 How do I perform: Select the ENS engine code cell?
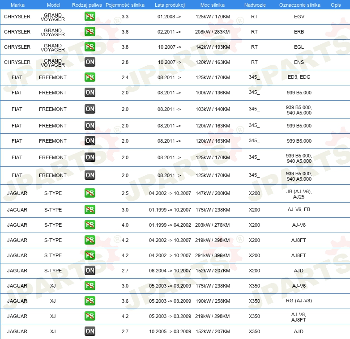(x=299, y=62)
